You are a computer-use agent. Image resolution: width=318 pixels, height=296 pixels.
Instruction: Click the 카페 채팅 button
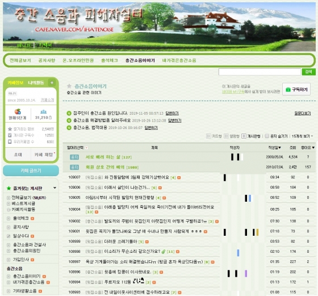(43, 155)
